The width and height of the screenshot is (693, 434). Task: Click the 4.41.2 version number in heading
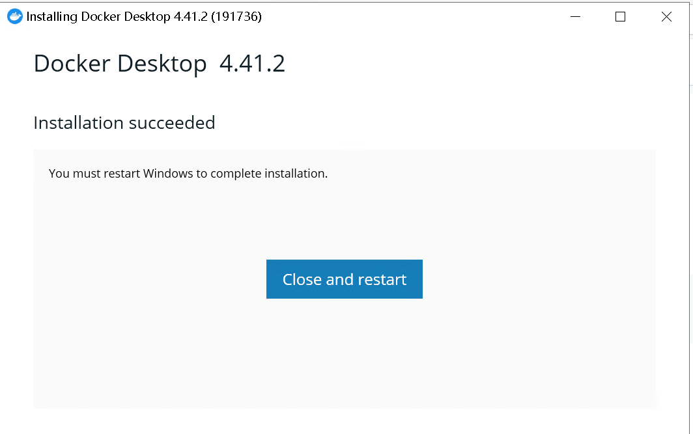pyautogui.click(x=252, y=64)
